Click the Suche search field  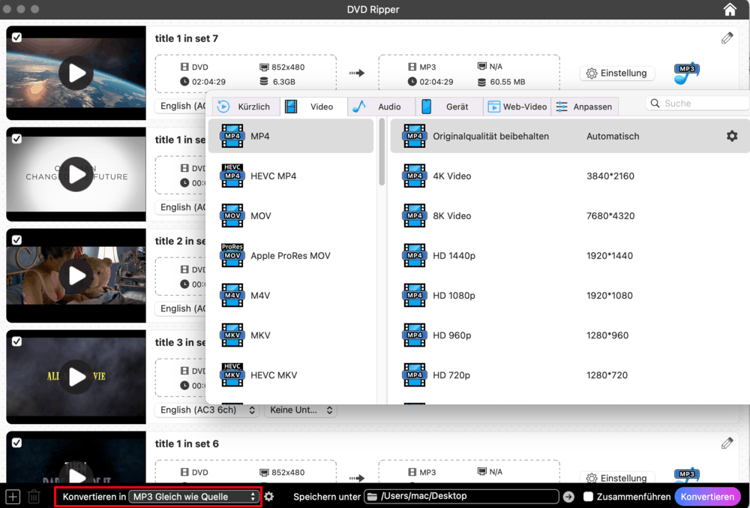[694, 104]
